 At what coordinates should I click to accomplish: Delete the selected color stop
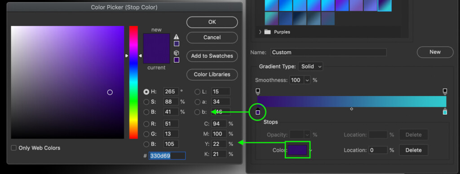(x=413, y=150)
